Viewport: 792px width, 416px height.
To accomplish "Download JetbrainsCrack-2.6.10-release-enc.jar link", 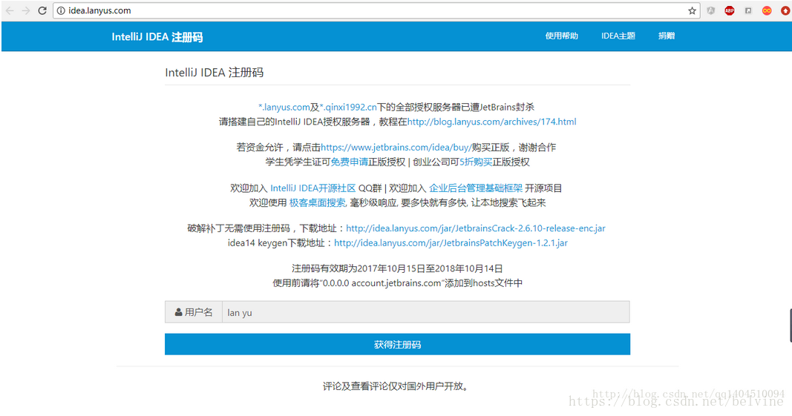I will pos(475,228).
